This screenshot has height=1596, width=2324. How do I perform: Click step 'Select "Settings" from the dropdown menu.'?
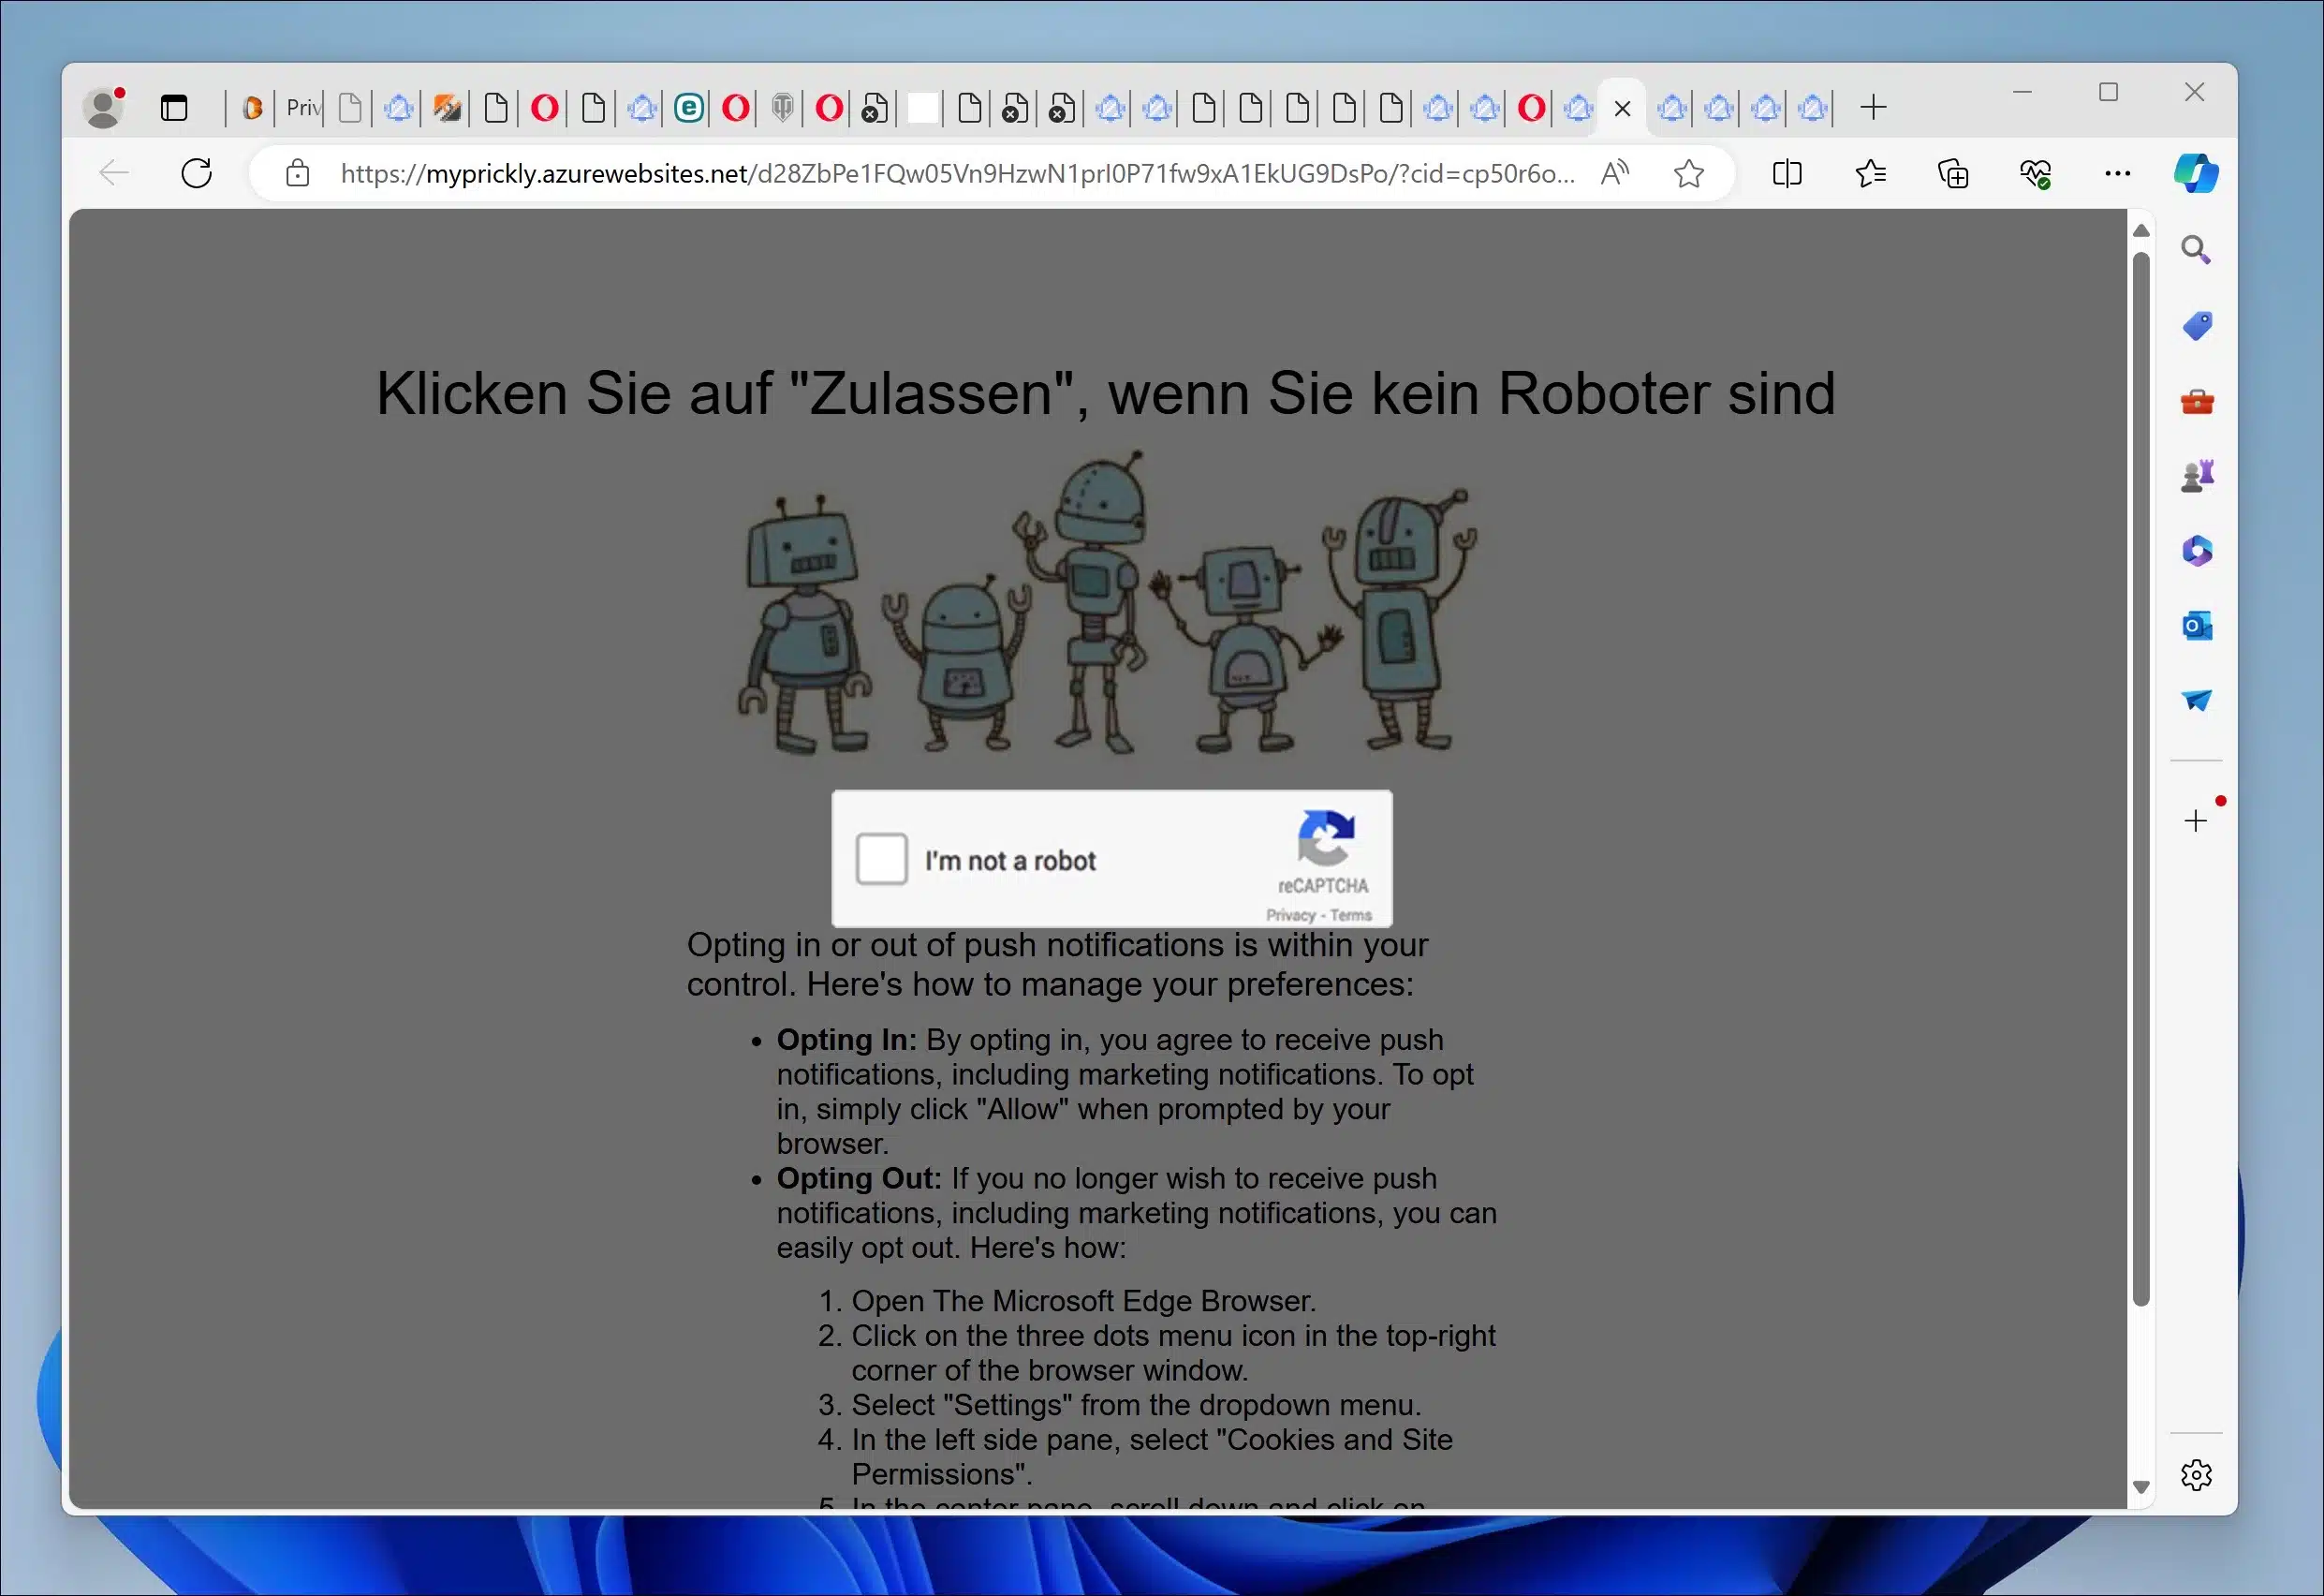pyautogui.click(x=1136, y=1405)
